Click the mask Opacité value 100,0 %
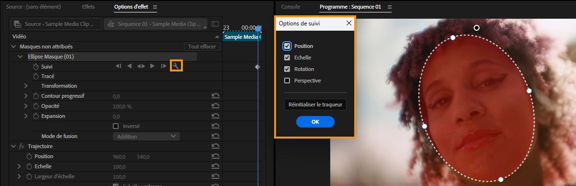Screen dimensions: 576x186 point(122,106)
